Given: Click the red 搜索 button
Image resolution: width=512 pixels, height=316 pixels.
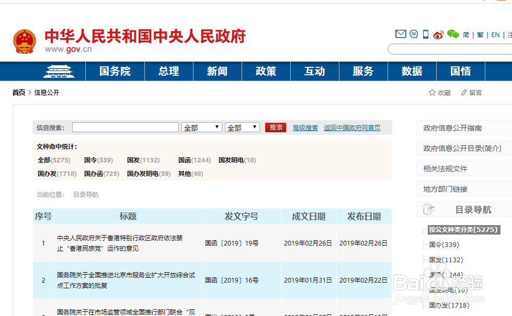Looking at the screenshot, I should point(276,127).
